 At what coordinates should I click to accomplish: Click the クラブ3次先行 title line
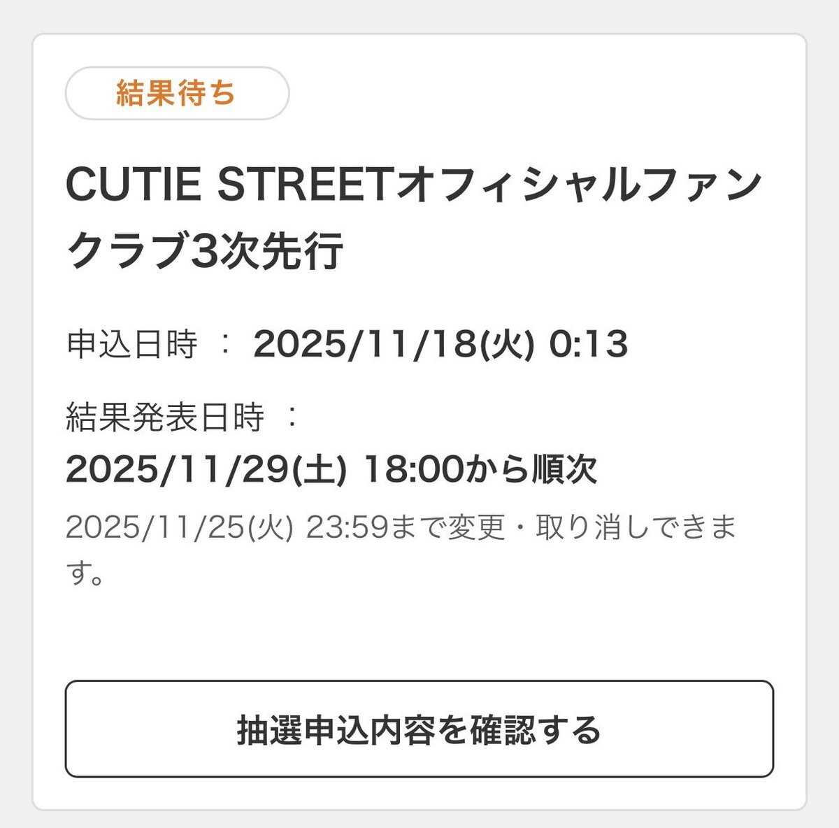(x=204, y=250)
